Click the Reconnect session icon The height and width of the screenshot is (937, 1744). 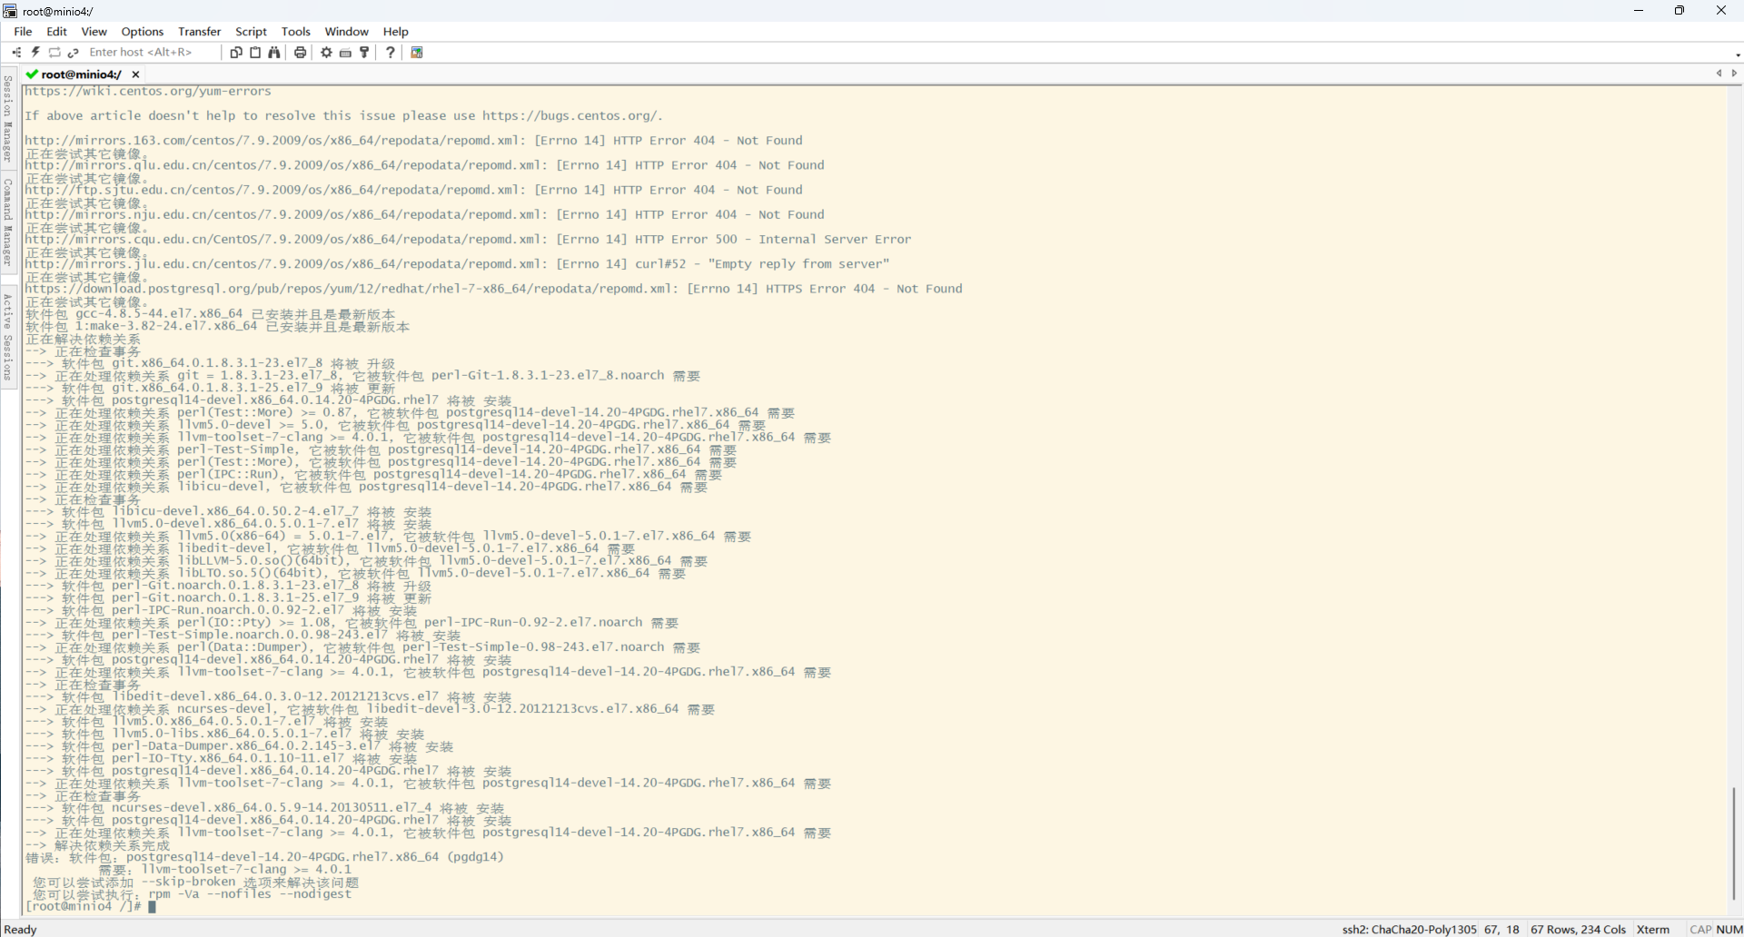(54, 53)
